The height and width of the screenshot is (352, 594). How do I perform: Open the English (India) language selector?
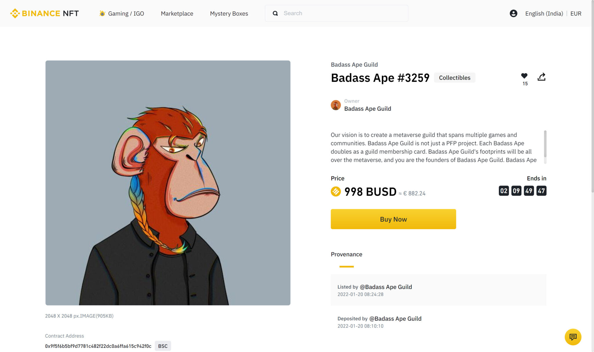[544, 13]
